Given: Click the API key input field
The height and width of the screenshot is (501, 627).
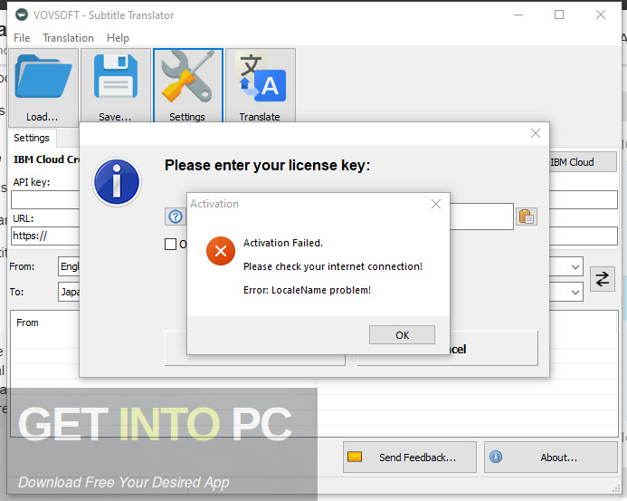Looking at the screenshot, I should tap(45, 199).
